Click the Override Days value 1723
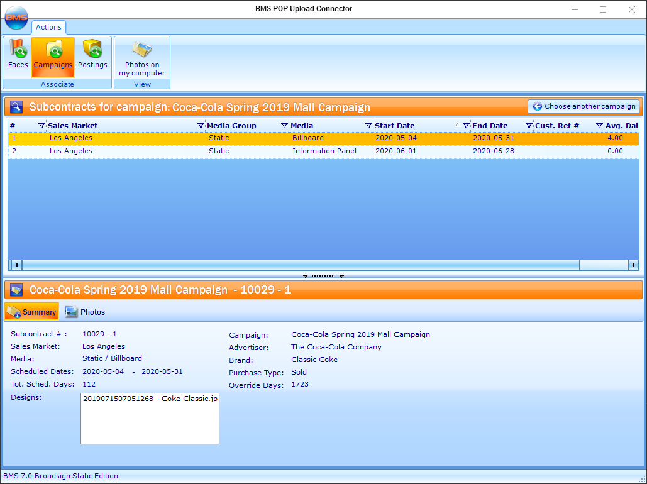The height and width of the screenshot is (484, 647). click(300, 385)
